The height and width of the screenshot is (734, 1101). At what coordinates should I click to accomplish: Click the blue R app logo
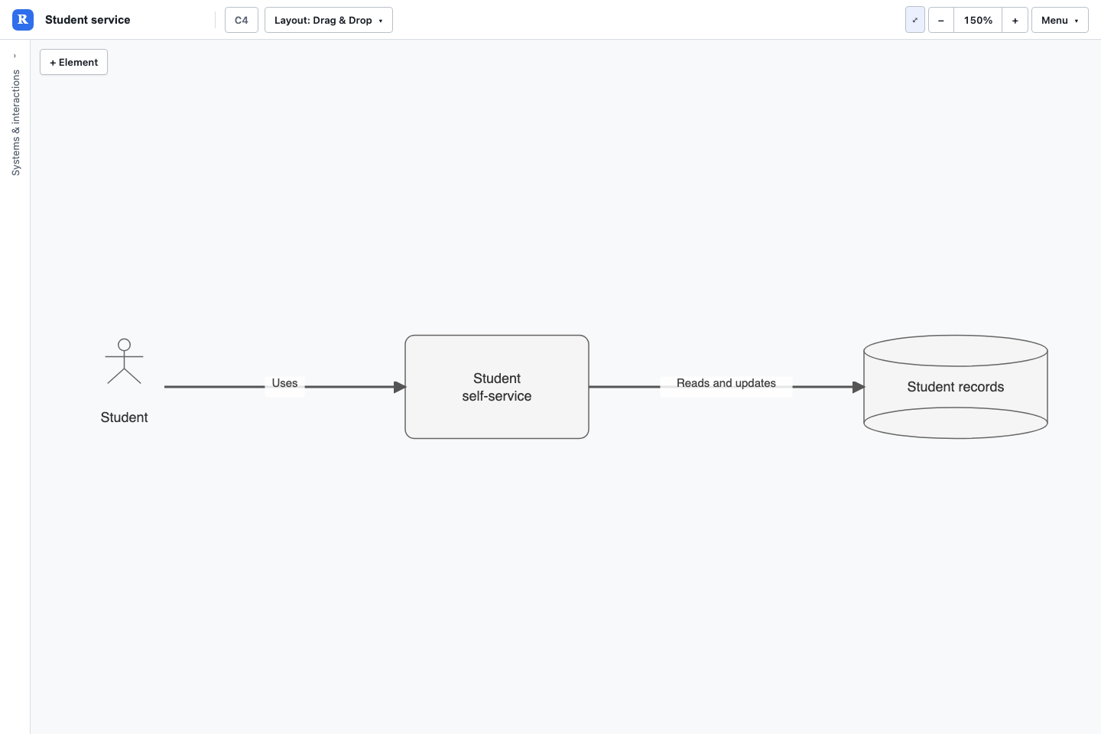23,20
